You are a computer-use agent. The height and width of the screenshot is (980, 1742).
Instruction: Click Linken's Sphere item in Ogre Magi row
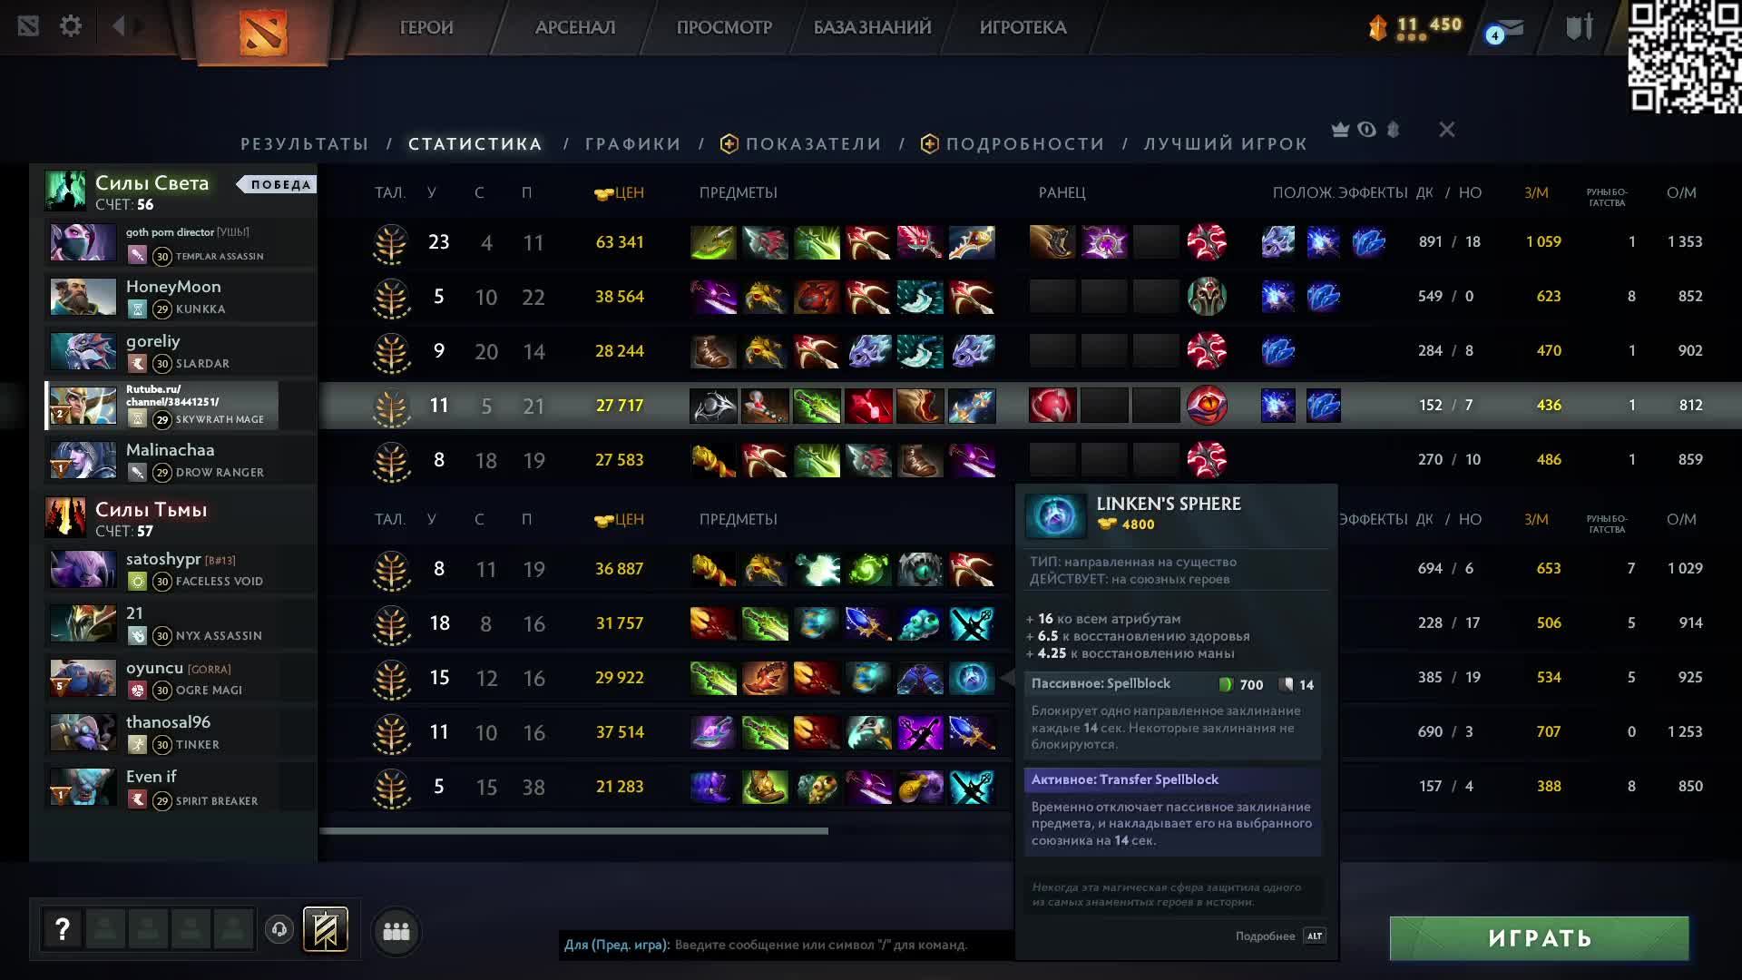tap(972, 678)
